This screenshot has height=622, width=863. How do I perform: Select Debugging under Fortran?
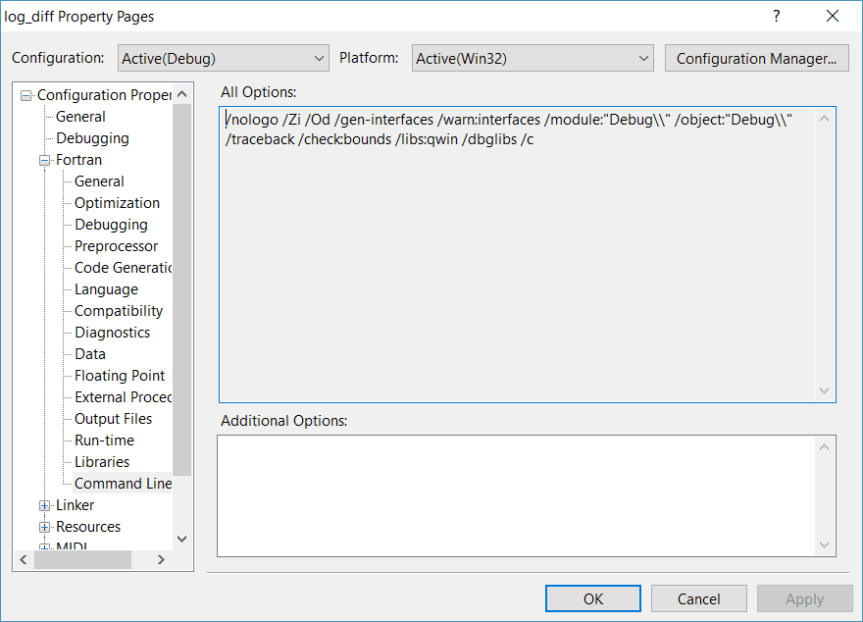[111, 225]
